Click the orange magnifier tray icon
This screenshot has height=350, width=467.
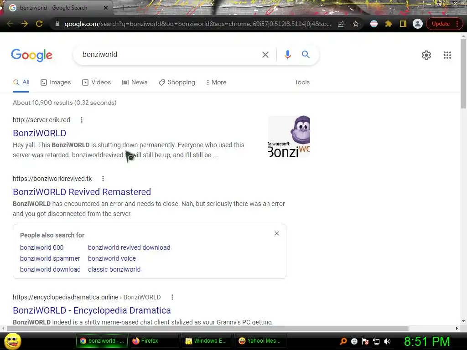[343, 341]
